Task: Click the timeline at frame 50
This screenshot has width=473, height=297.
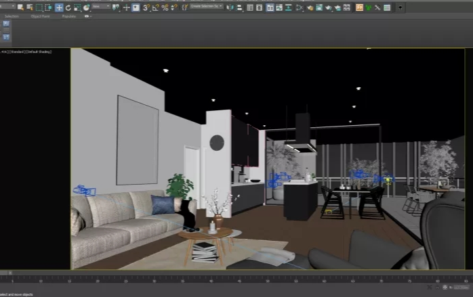Action: click(268, 280)
